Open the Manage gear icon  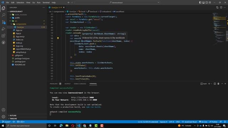(x=3, y=117)
